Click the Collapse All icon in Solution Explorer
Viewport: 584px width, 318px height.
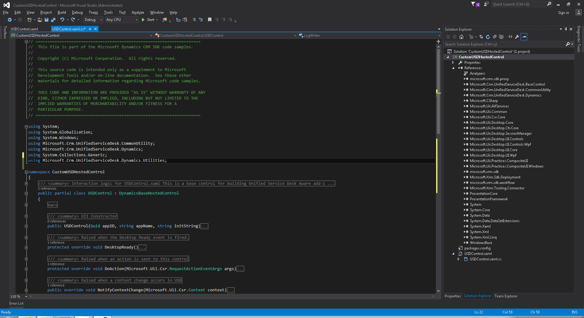pyautogui.click(x=495, y=37)
